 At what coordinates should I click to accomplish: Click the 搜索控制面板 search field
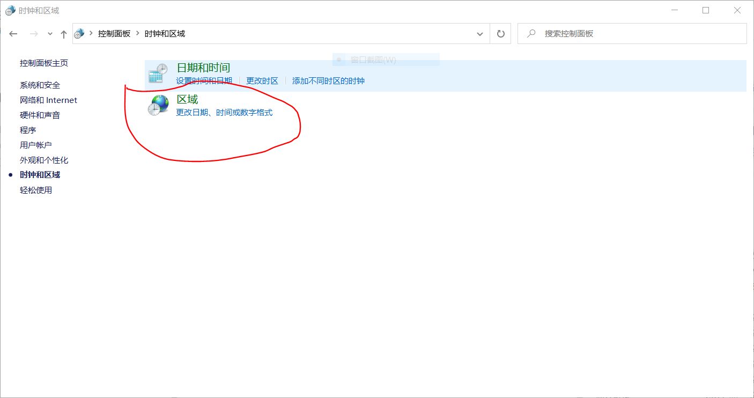tap(632, 33)
